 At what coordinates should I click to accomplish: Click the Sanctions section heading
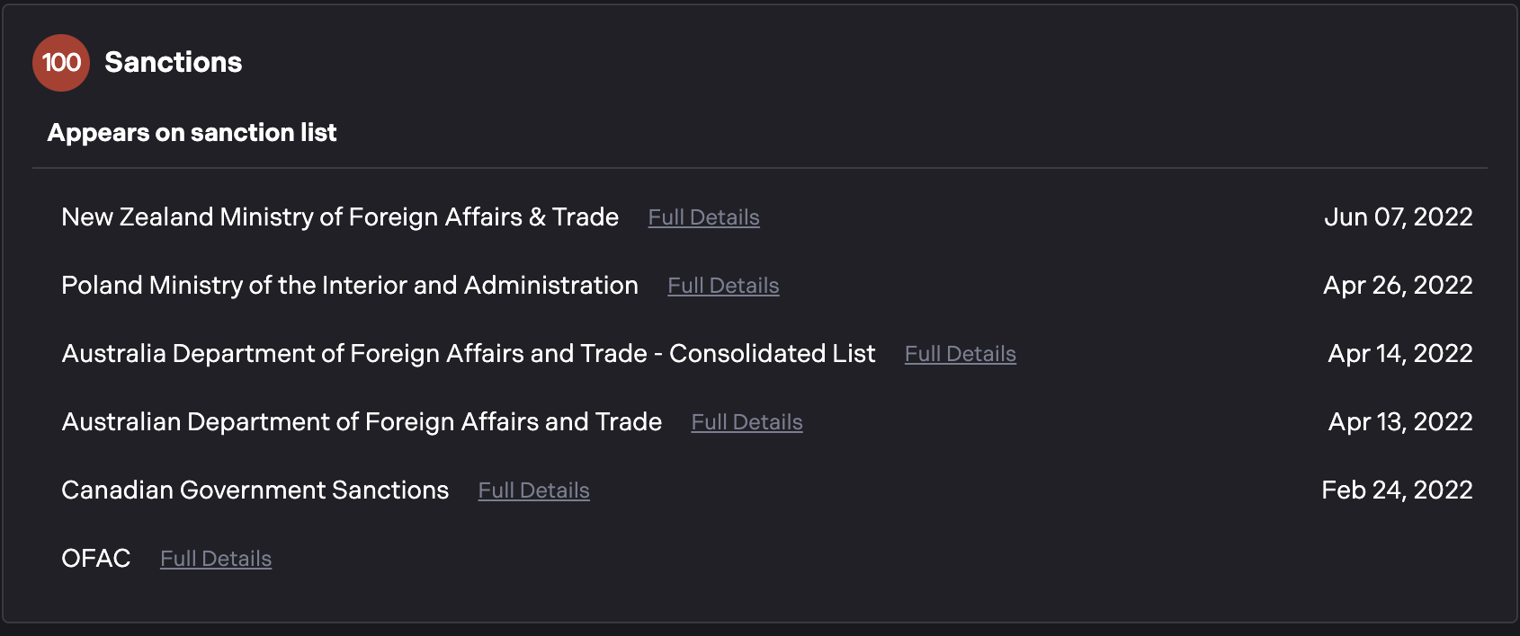coord(174,62)
